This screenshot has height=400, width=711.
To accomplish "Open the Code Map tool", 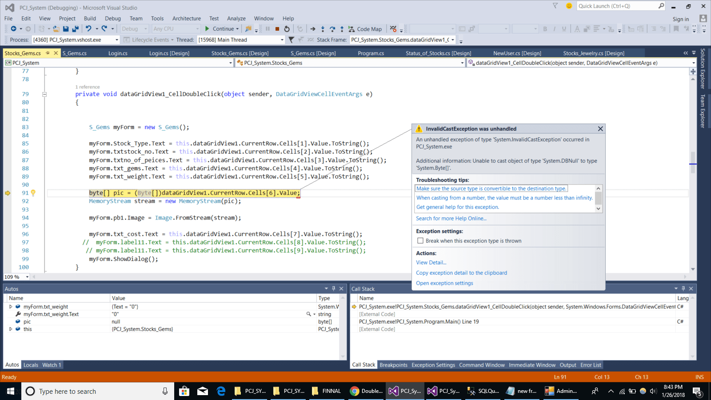I will [x=365, y=29].
